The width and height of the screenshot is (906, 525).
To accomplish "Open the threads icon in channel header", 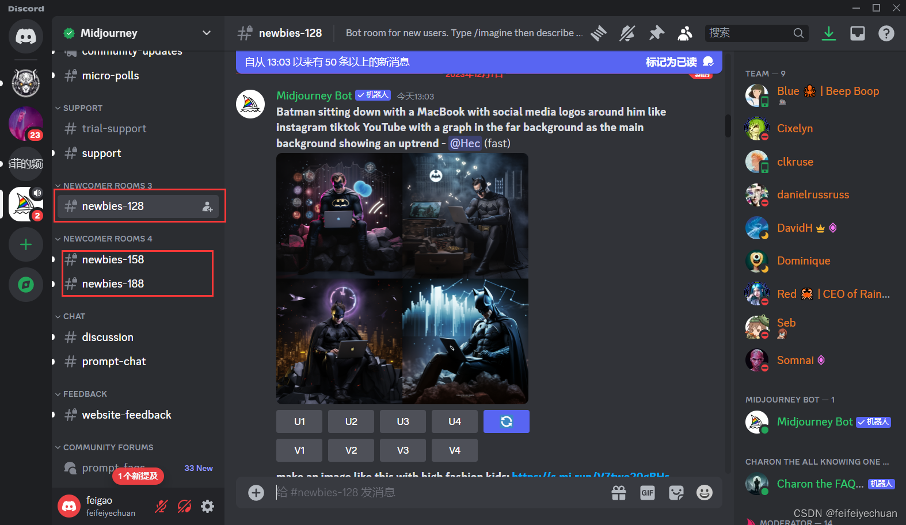I will (599, 33).
